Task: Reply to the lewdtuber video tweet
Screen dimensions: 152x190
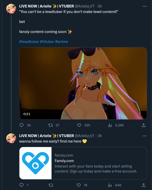Action: (x=21, y=125)
